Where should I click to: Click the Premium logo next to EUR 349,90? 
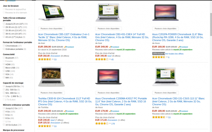tap(114, 47)
